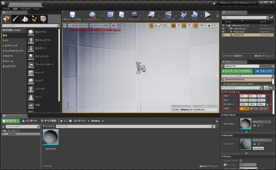The width and height of the screenshot is (276, 170).
Task: Toggle grid snapping in viewport
Action: click(x=173, y=26)
